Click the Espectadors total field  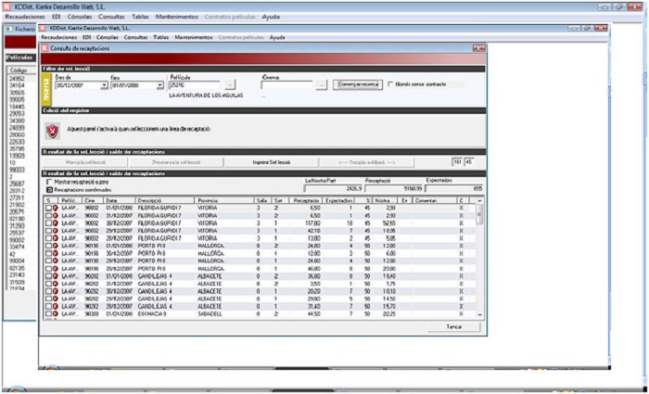tap(454, 189)
